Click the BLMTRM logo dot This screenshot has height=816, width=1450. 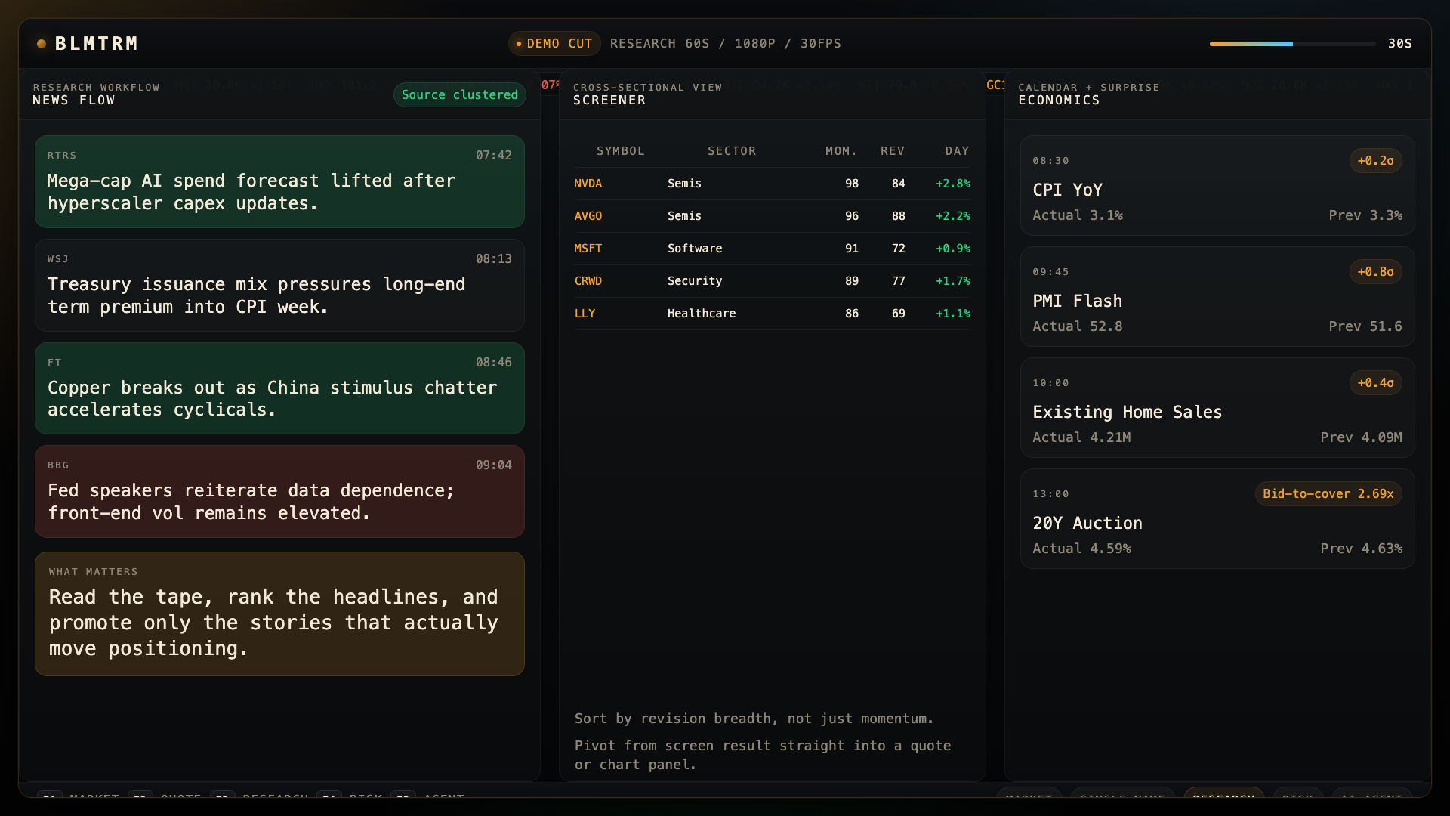pos(42,43)
